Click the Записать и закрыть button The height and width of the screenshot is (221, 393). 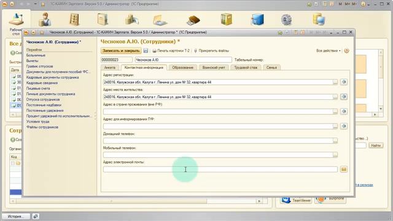(x=121, y=50)
